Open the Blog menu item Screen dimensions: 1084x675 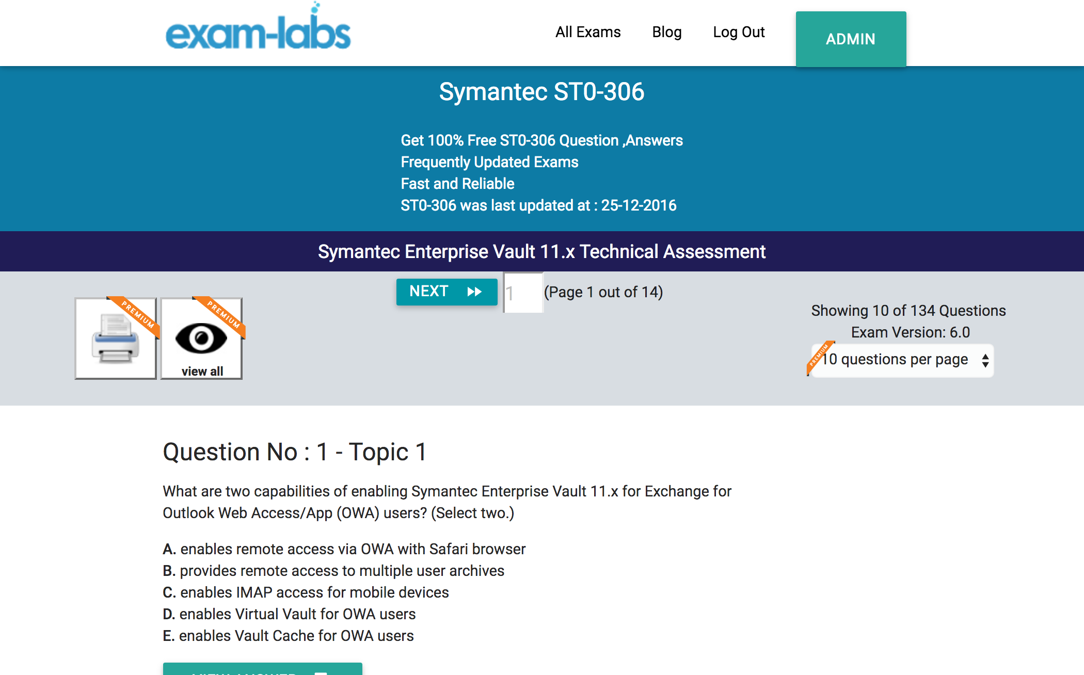667,32
